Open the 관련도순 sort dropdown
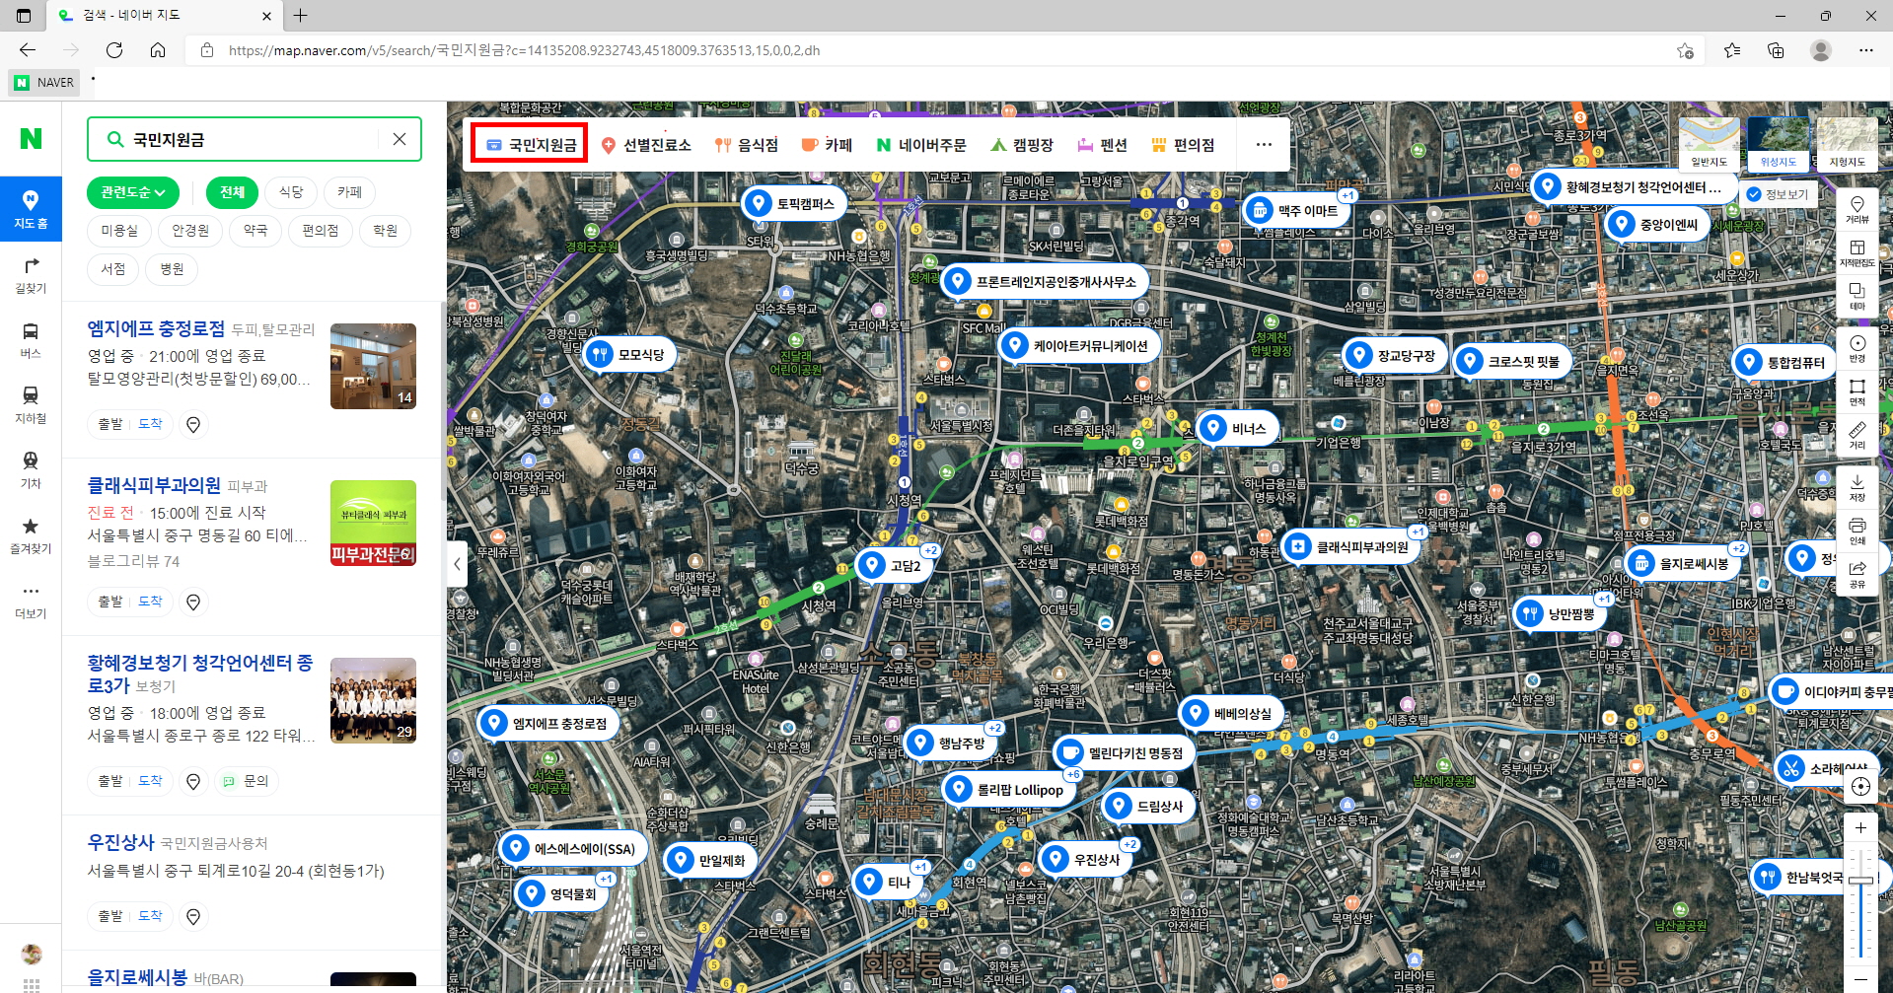 pos(133,192)
